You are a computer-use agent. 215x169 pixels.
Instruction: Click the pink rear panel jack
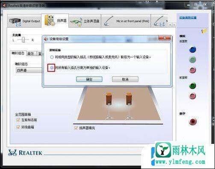pyautogui.click(x=192, y=70)
